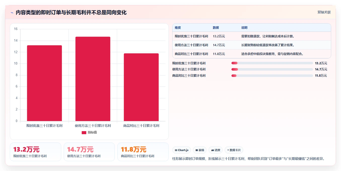This screenshot has height=171, width=341.
Task: Click description 需要扣除退款、让利和触达成本后计算。
Action: click(268, 36)
